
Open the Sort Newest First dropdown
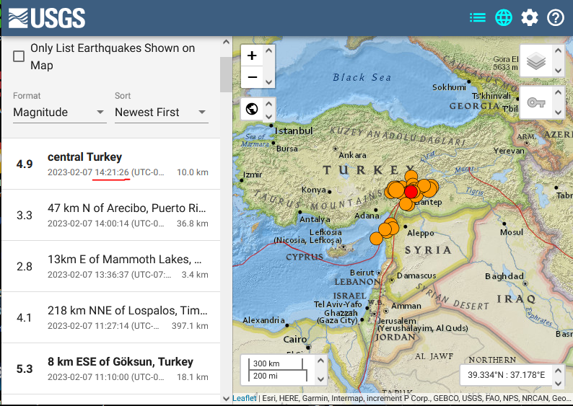(x=162, y=112)
